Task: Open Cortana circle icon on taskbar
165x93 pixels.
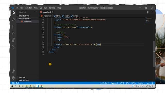Action: (19, 86)
